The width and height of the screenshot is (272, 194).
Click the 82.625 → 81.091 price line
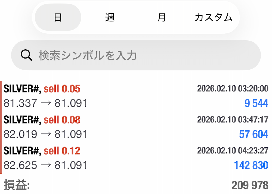tap(45, 165)
